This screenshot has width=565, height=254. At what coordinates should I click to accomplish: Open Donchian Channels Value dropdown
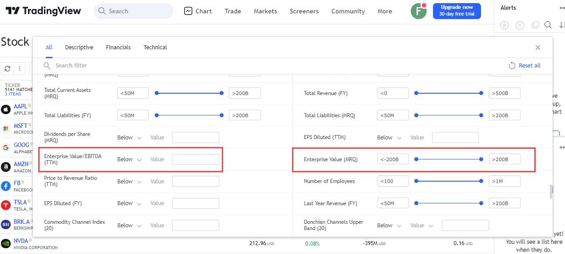[421, 226]
